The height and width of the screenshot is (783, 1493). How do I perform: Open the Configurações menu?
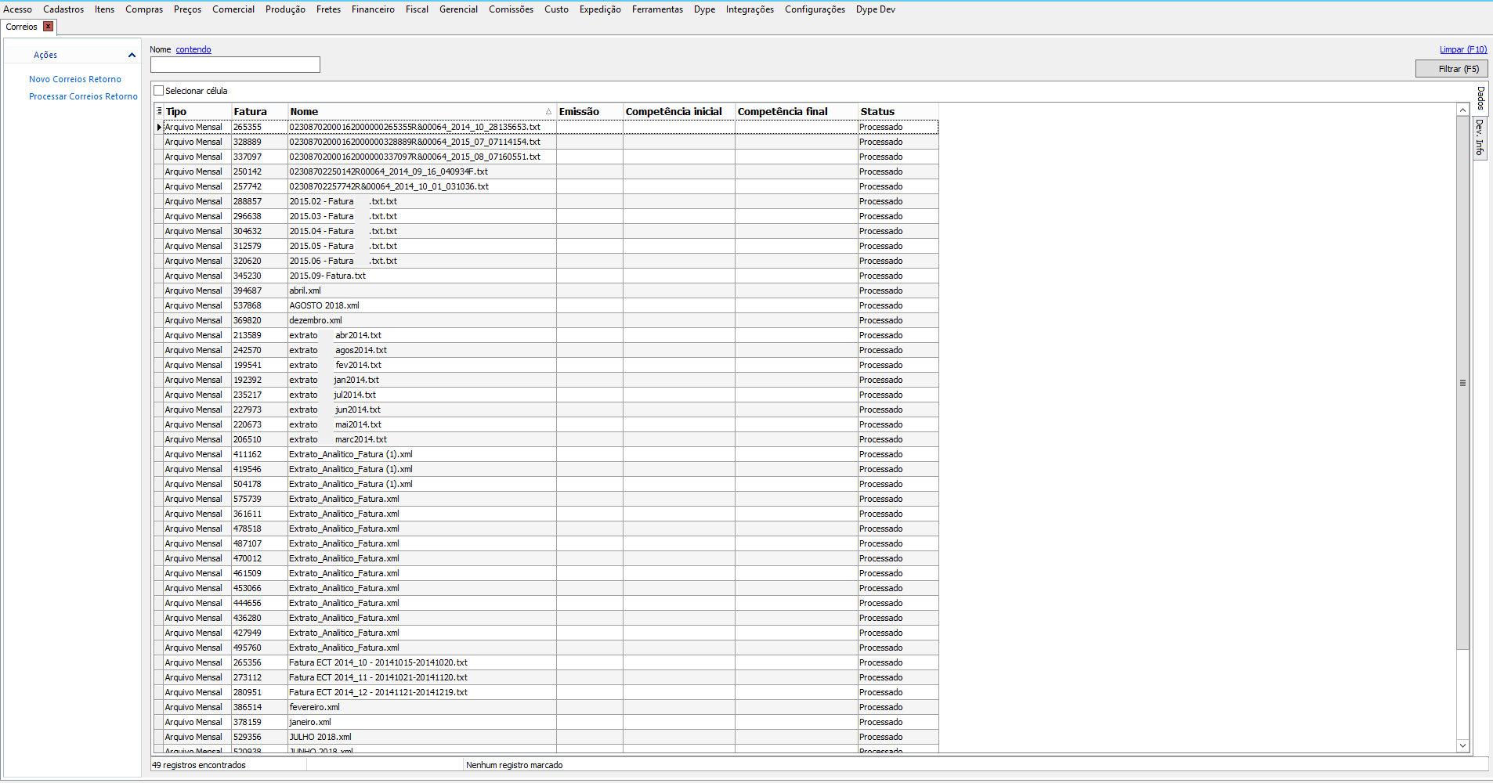tap(815, 9)
